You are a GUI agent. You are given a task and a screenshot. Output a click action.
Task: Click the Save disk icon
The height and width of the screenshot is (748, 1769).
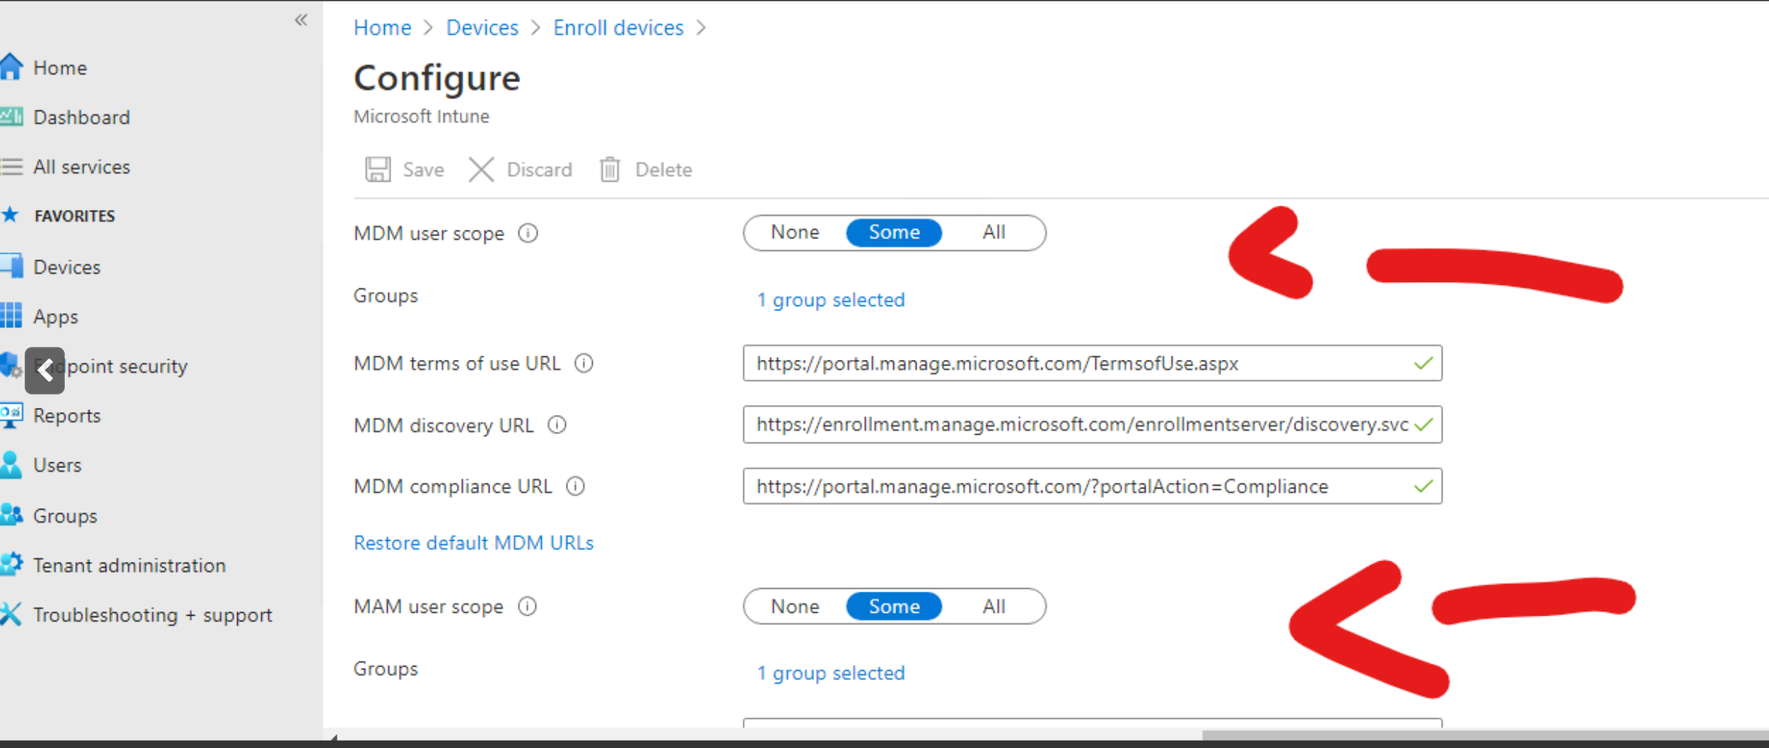coord(378,169)
